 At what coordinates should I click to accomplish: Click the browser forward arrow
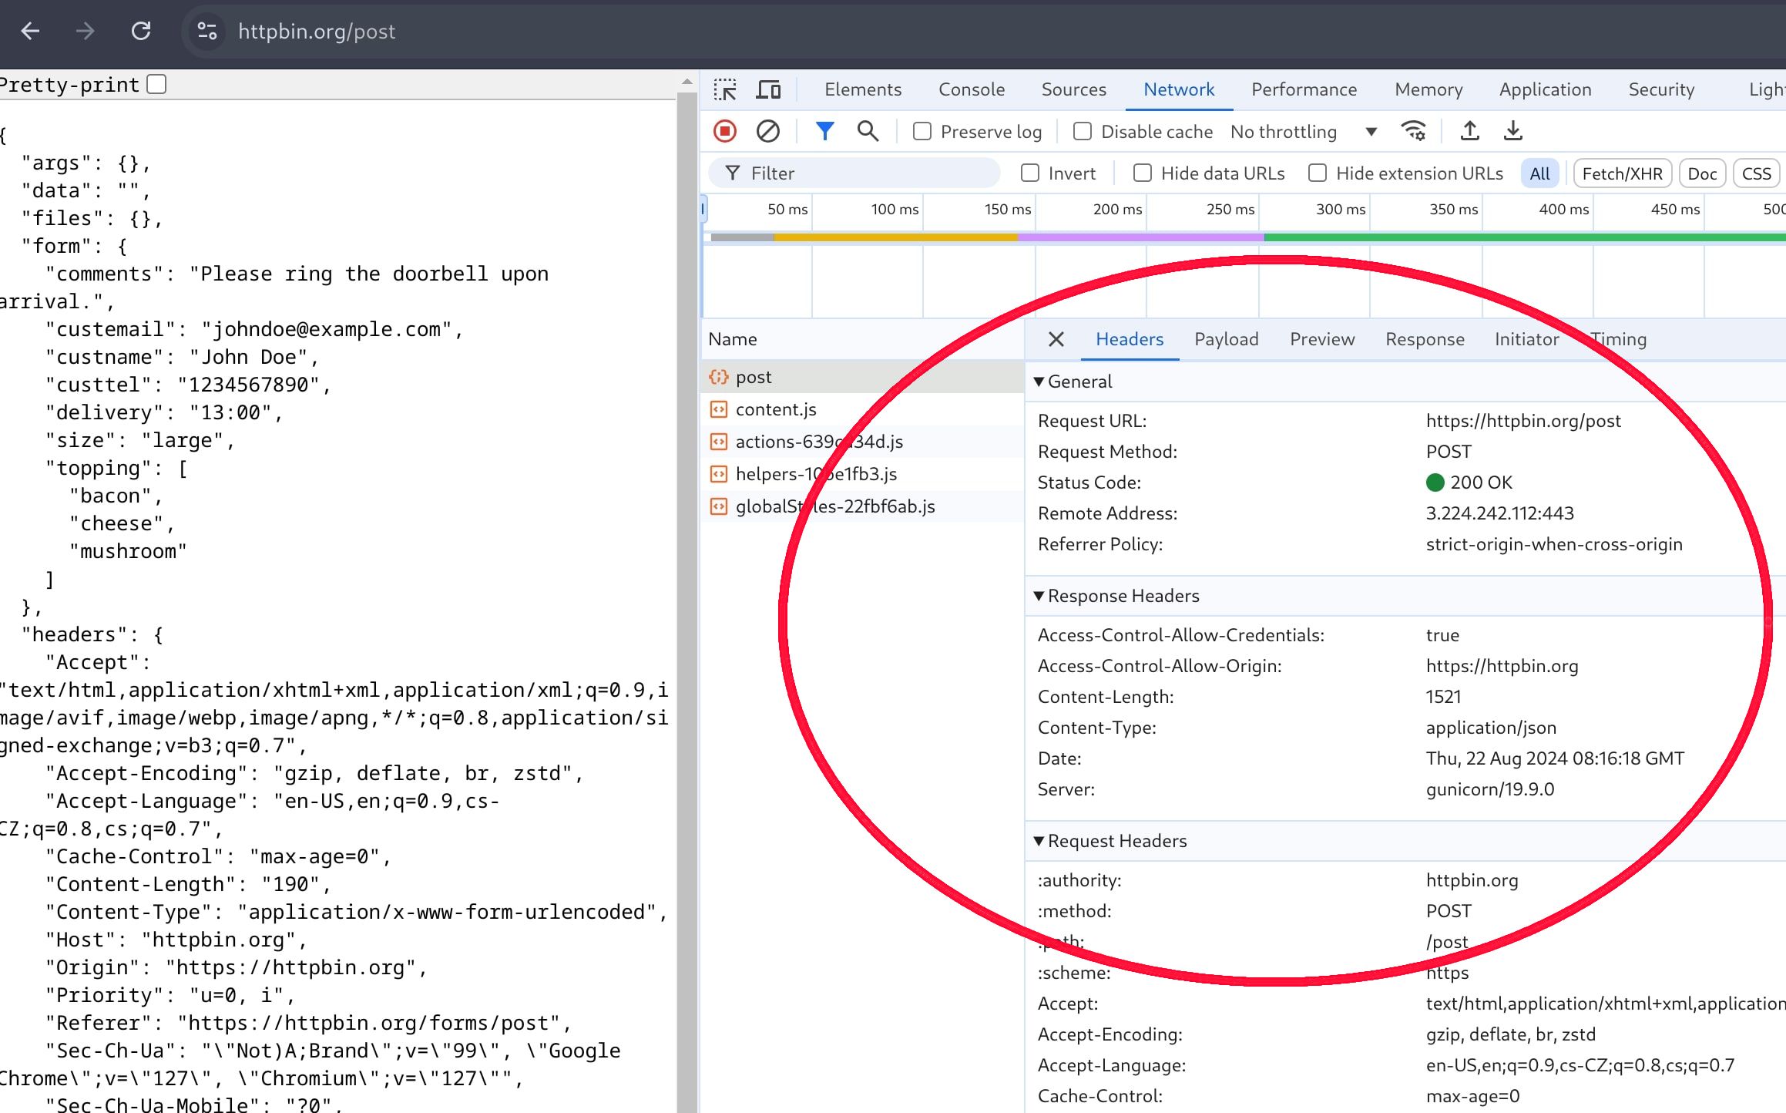tap(86, 31)
